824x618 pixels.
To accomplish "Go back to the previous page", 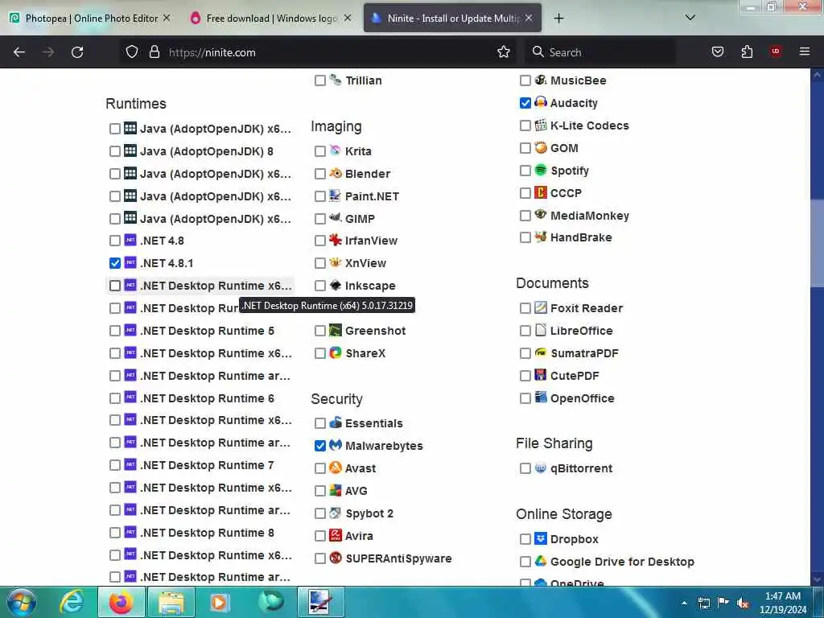I will pyautogui.click(x=19, y=52).
